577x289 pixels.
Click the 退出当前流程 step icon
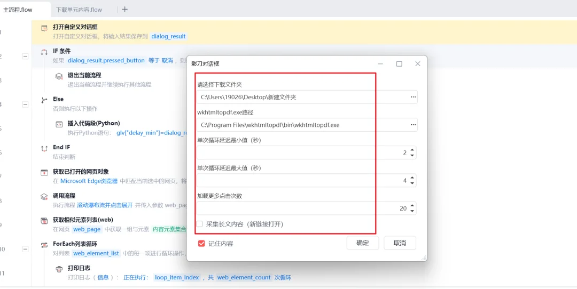(59, 76)
